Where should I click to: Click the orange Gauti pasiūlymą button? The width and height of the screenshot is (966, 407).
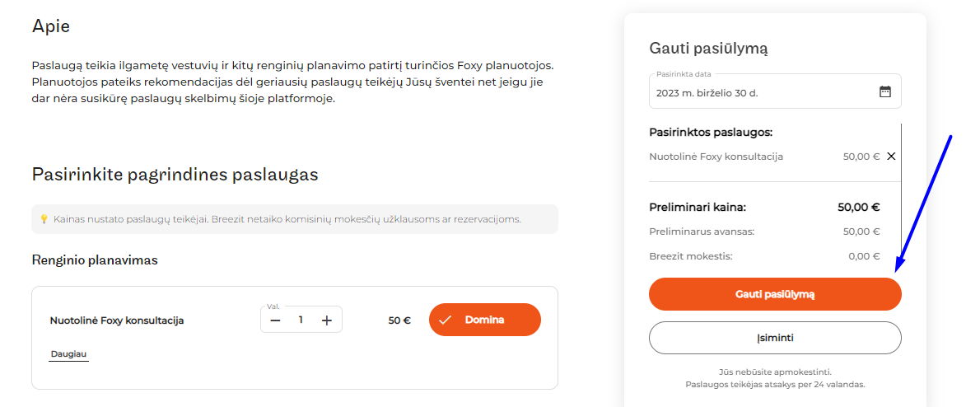click(x=775, y=294)
